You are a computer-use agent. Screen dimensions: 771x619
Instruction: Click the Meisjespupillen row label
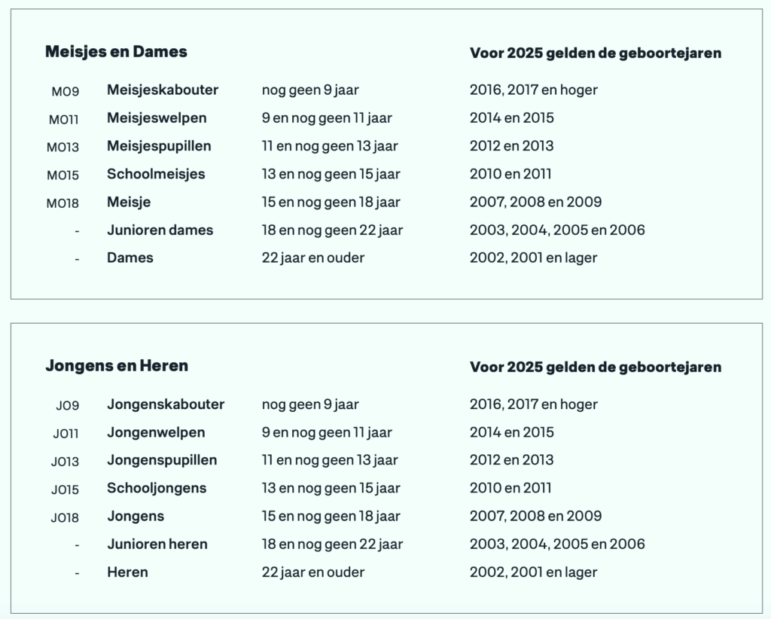160,147
